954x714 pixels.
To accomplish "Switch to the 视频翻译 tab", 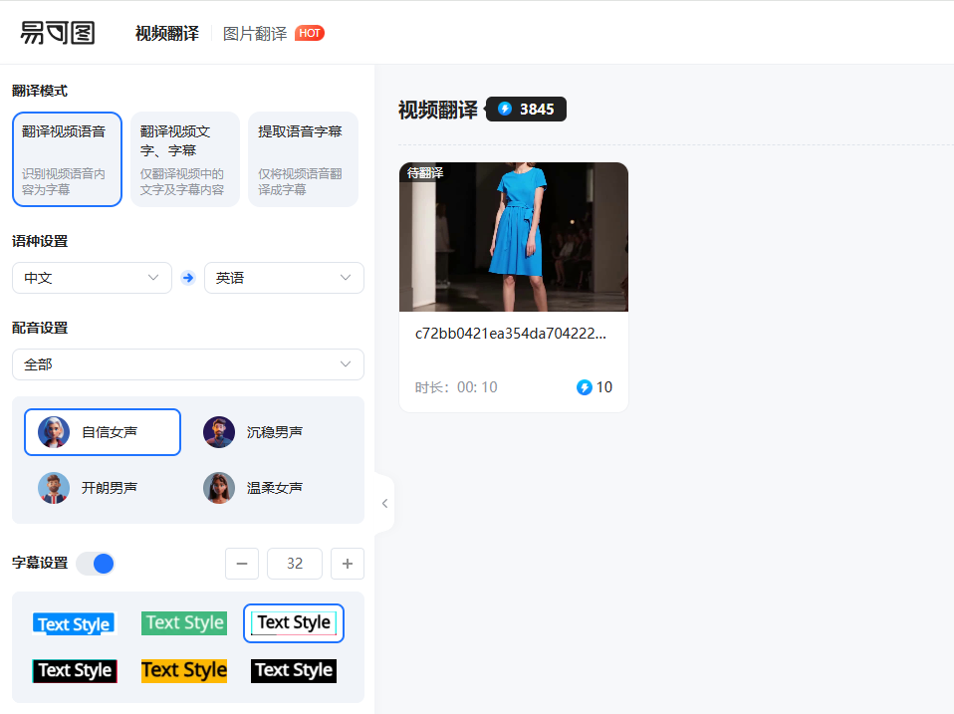I will point(167,33).
